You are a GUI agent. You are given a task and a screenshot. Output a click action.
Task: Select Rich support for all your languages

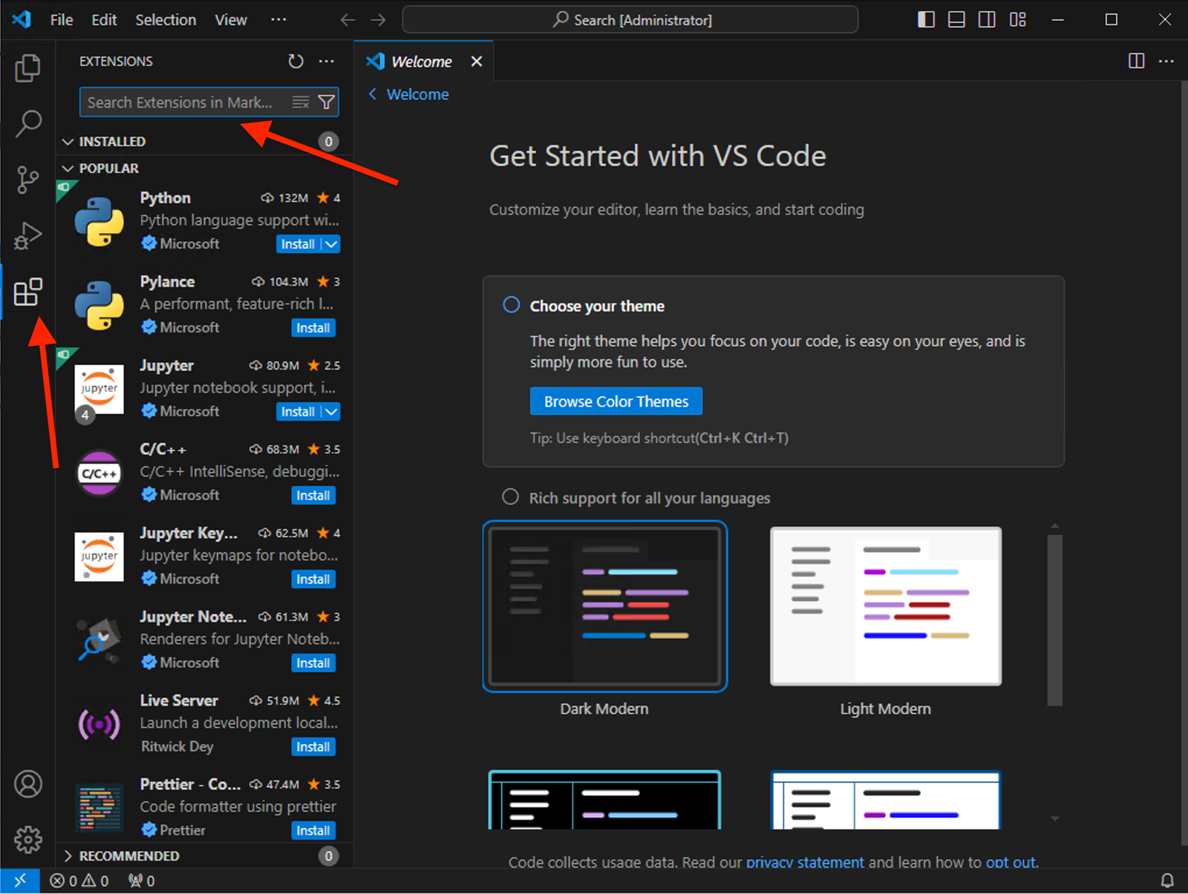click(510, 497)
